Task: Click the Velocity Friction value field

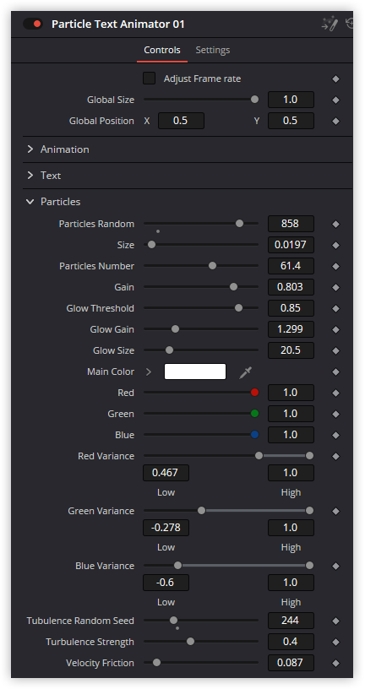Action: 291,663
